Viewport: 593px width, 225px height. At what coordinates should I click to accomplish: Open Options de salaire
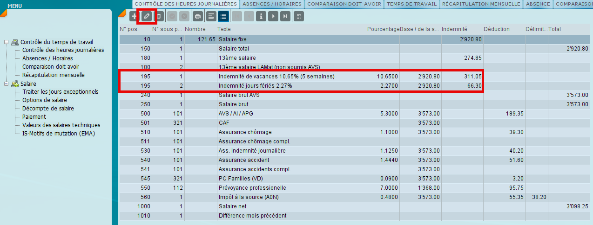click(x=45, y=100)
